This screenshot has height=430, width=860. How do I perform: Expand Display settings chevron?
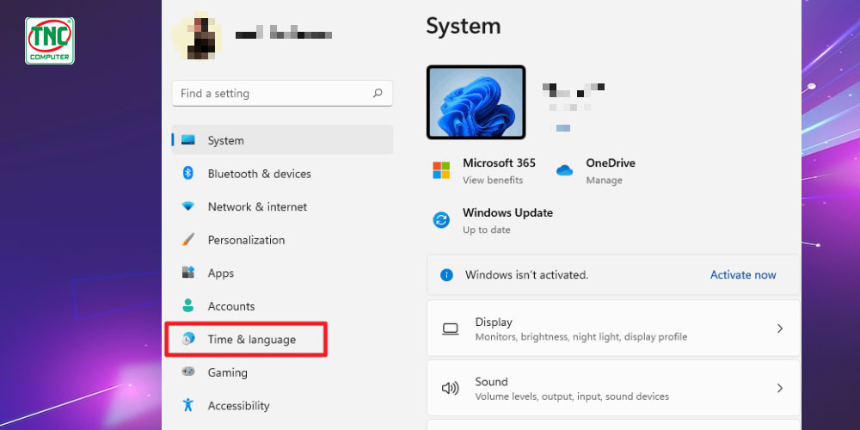[x=779, y=329]
